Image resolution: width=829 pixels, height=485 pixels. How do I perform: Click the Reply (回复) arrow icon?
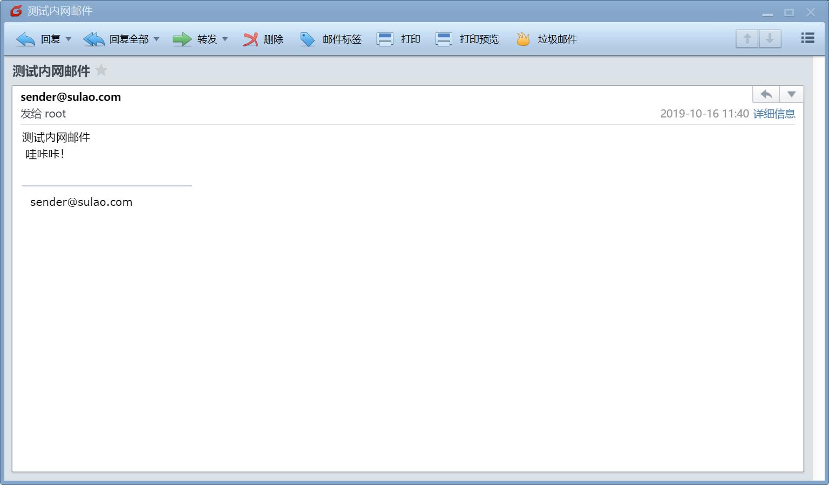[x=25, y=39]
